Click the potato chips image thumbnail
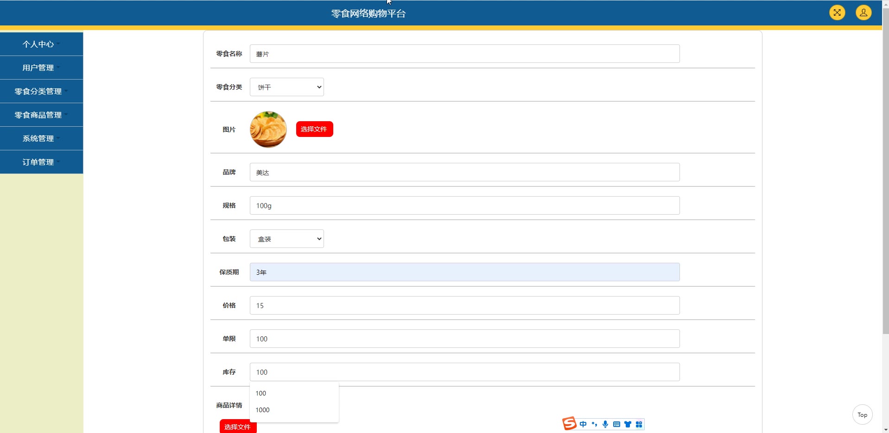 pos(268,130)
